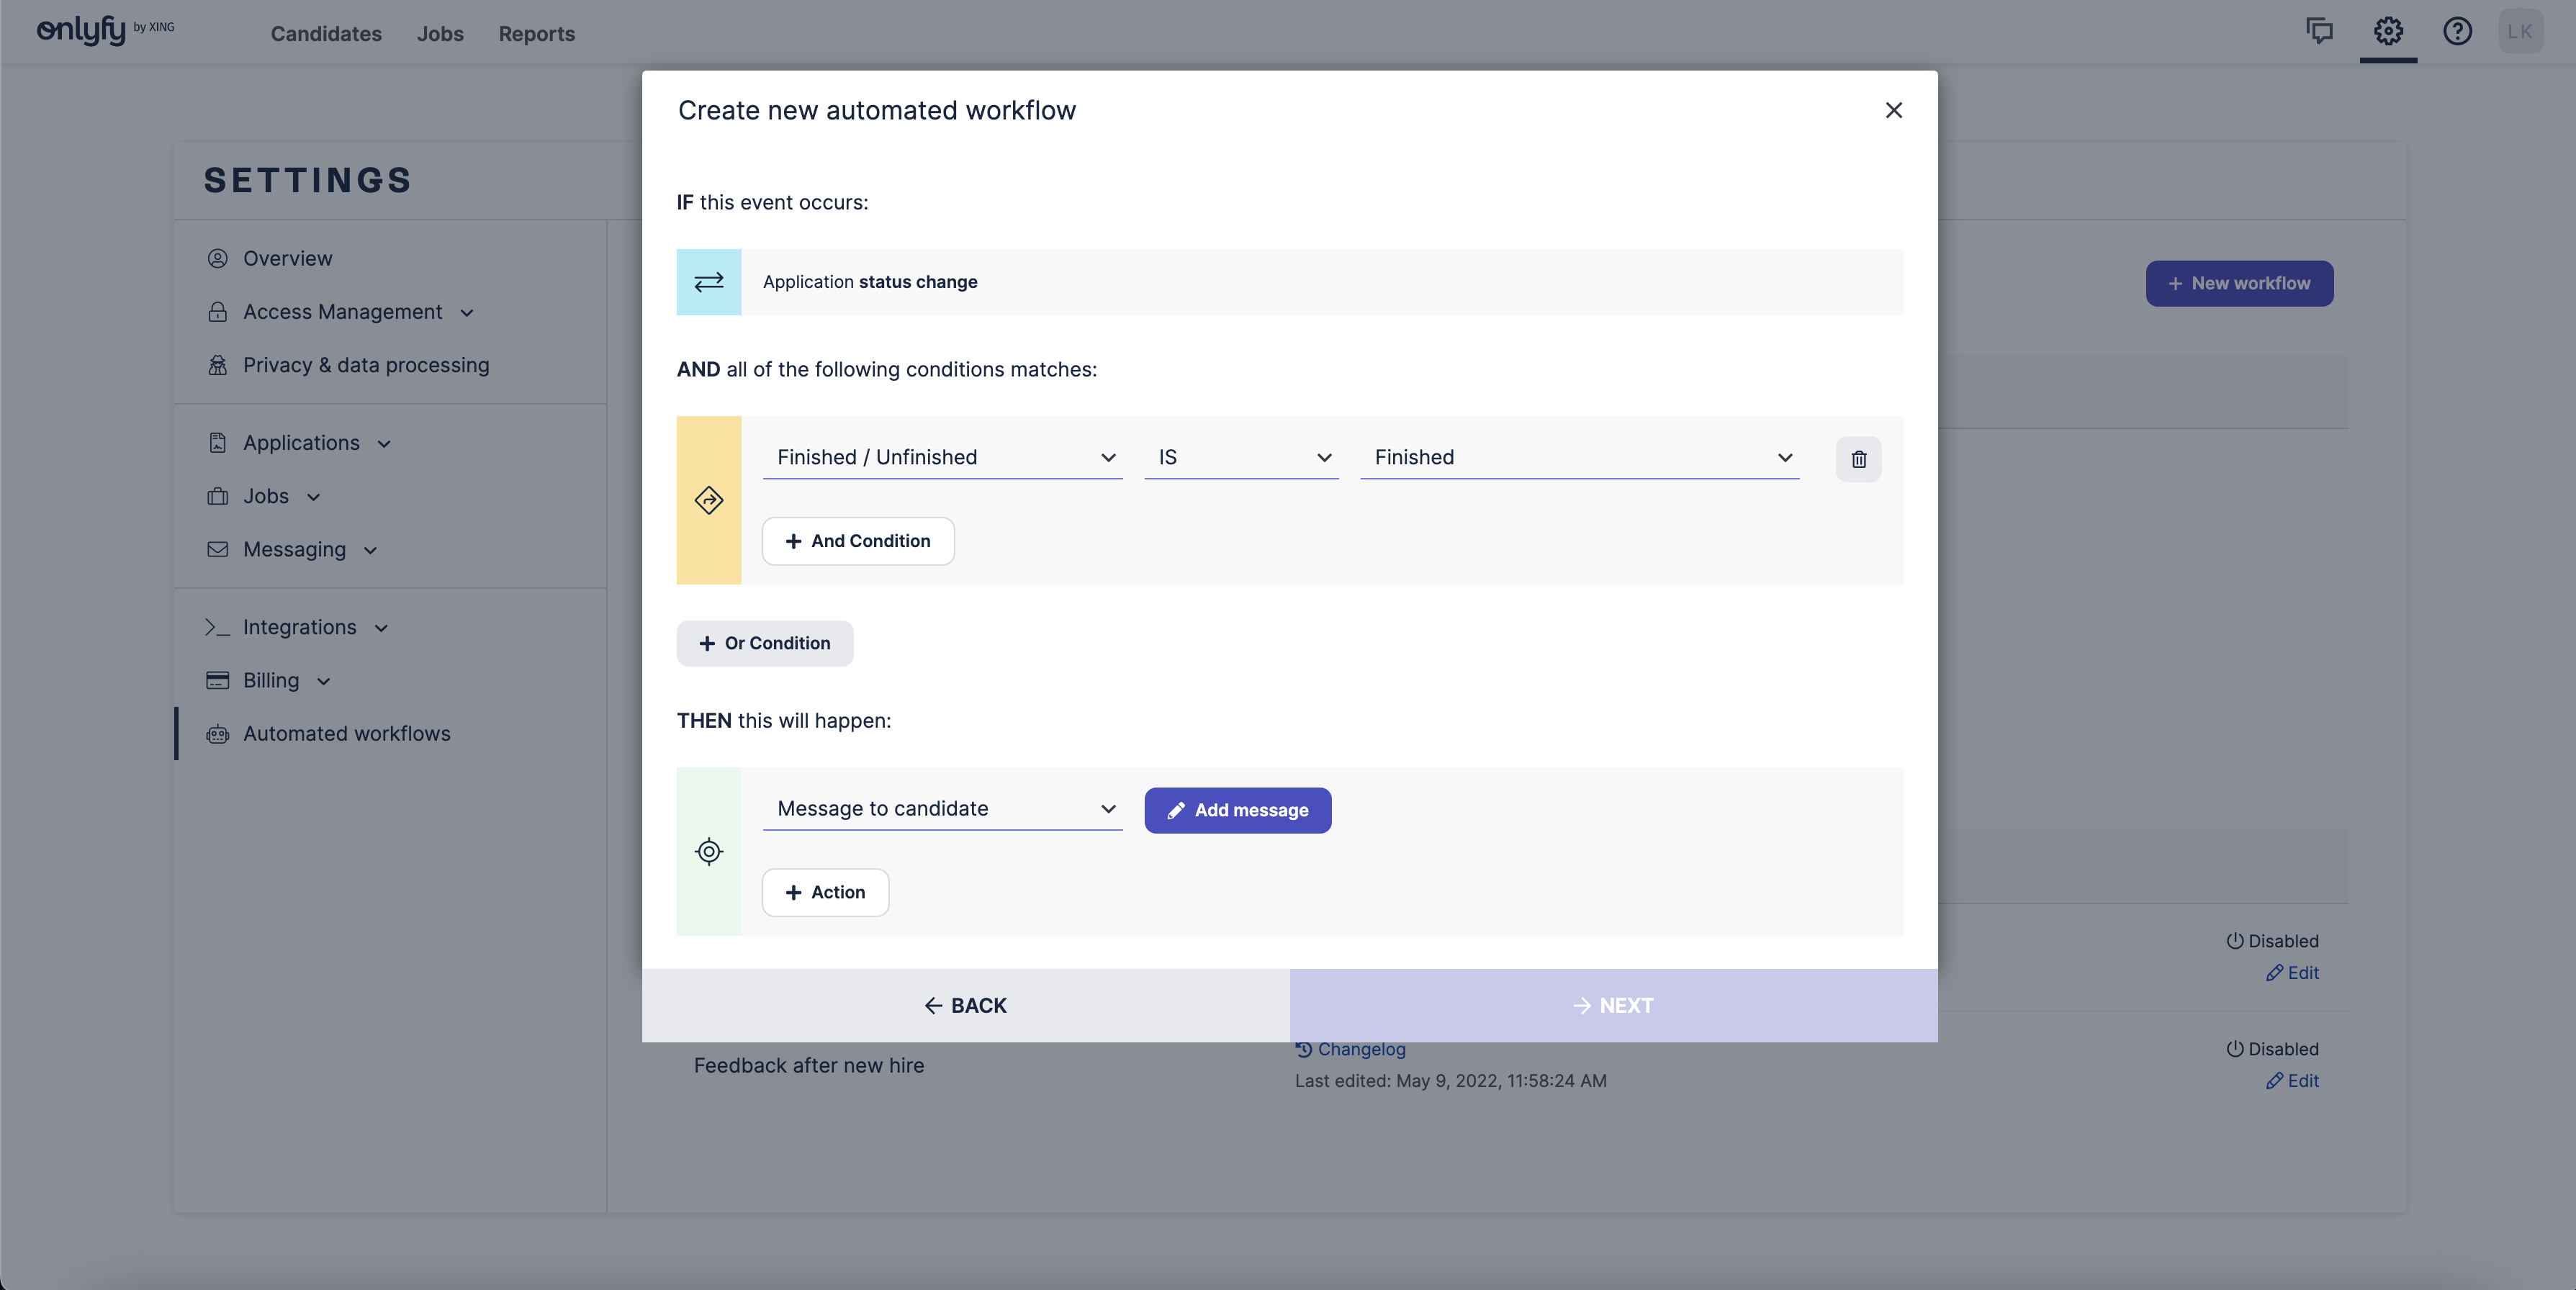This screenshot has width=2576, height=1290.
Task: Click the status change arrows event icon
Action: pos(709,282)
